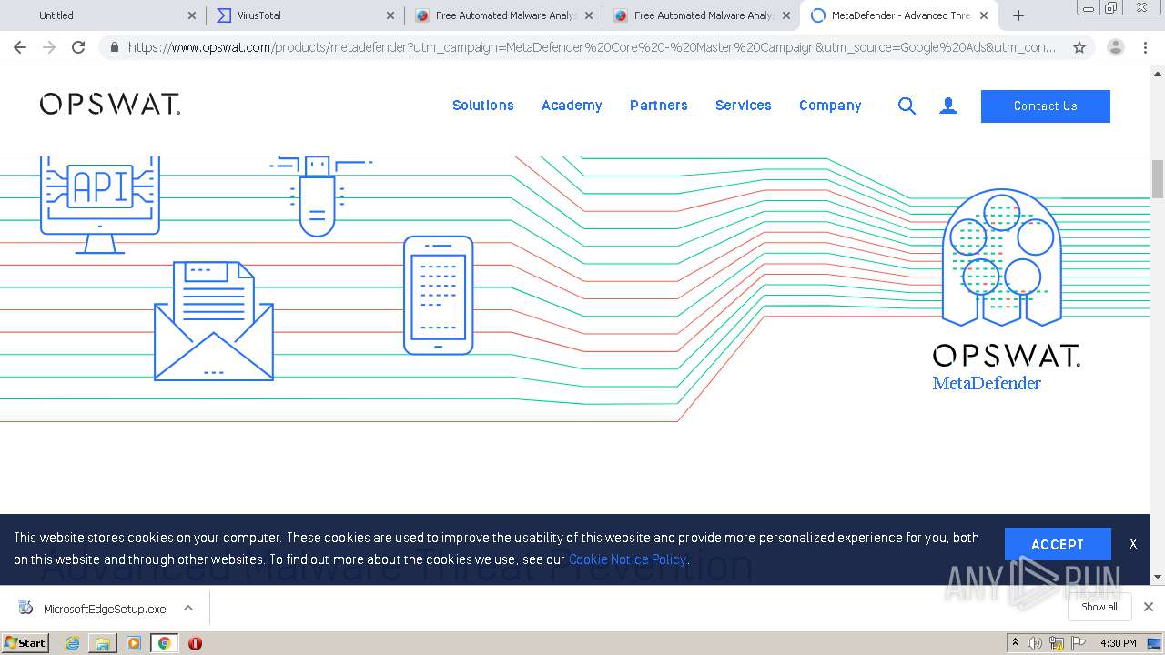Show hidden system tray icons
Viewport: 1165px width, 655px height.
[x=1016, y=643]
